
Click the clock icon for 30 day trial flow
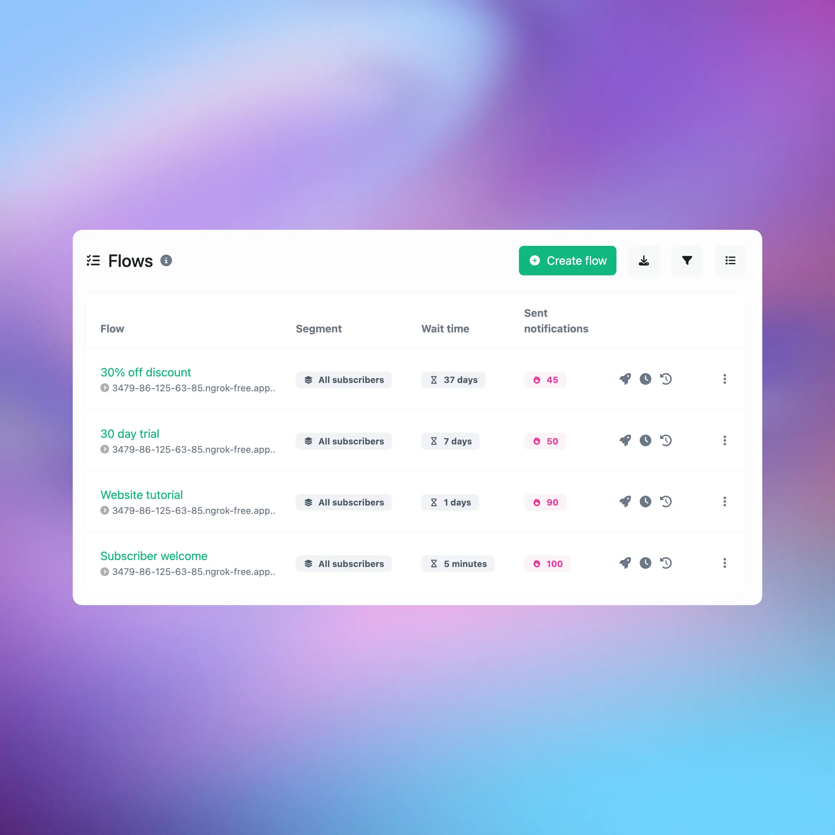(x=646, y=440)
